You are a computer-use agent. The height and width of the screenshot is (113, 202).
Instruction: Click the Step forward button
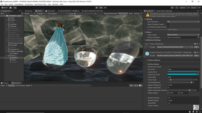point(105,8)
